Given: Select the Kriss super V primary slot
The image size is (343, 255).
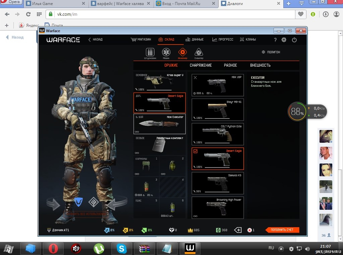Looking at the screenshot, I should tap(160, 82).
